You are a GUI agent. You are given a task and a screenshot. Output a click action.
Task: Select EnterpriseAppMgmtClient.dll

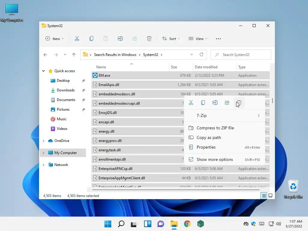pos(180,178)
